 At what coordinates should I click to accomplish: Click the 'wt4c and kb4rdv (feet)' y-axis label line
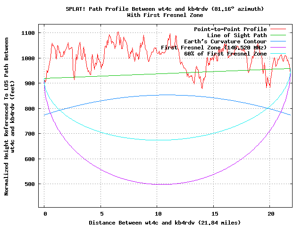(13, 116)
